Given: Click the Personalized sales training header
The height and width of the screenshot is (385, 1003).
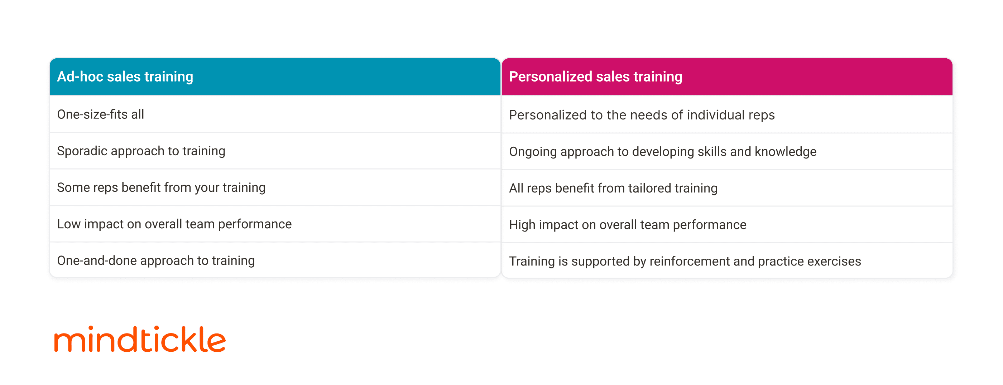Looking at the screenshot, I should coord(595,77).
